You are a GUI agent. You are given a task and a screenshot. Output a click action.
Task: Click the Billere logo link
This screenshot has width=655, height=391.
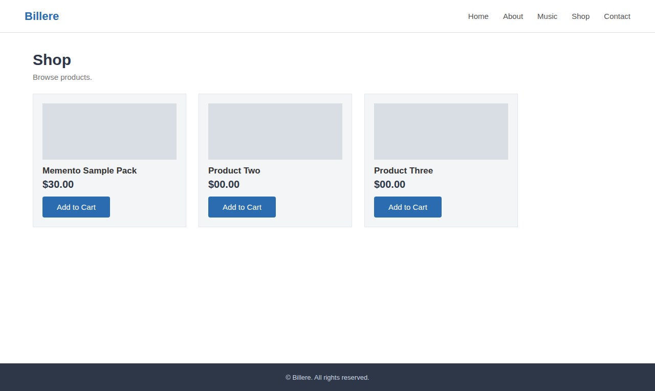click(x=41, y=16)
